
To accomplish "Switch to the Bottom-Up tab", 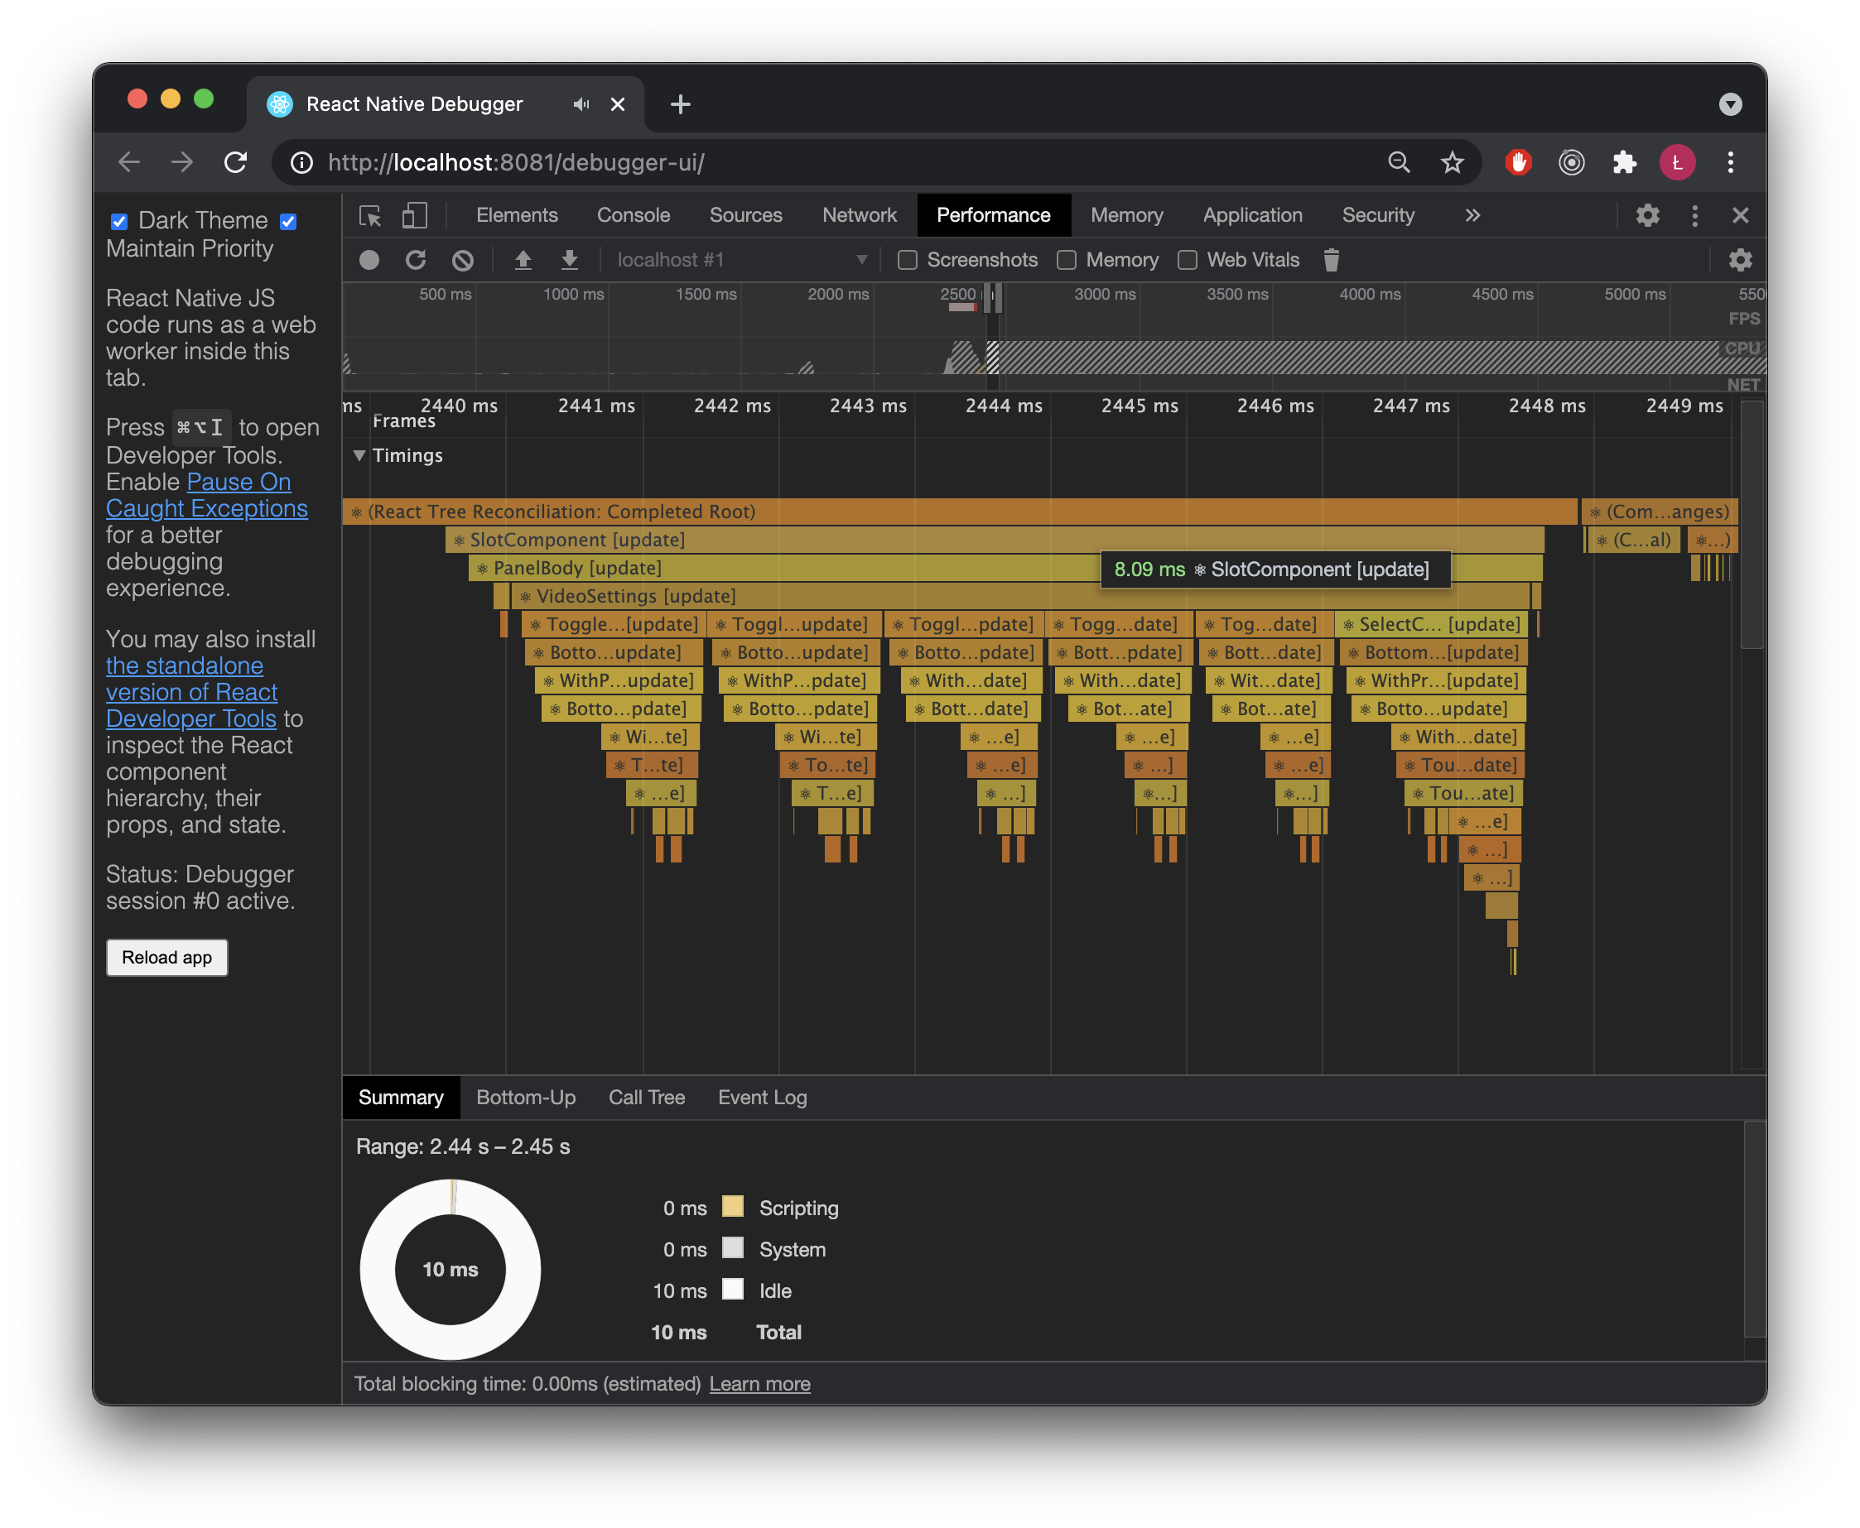I will tap(526, 1097).
